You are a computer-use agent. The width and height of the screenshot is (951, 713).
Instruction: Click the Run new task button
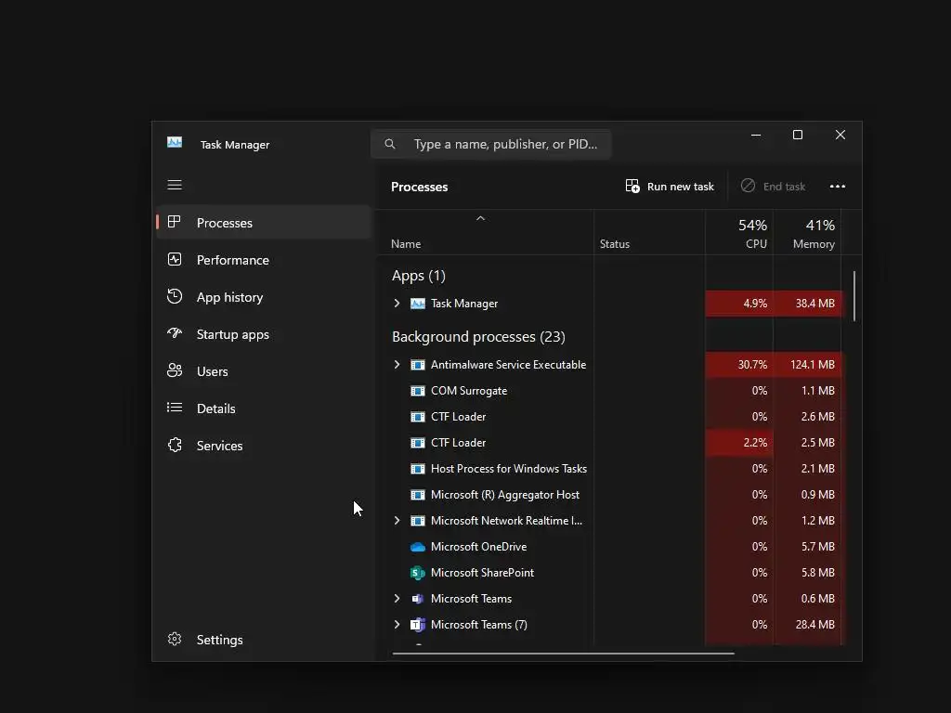tap(670, 186)
